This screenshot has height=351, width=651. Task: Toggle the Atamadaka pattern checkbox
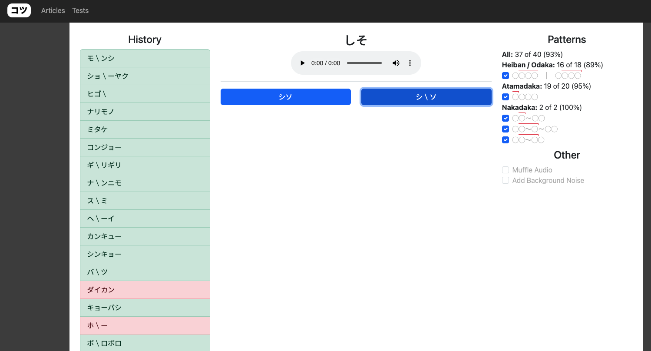coord(506,97)
